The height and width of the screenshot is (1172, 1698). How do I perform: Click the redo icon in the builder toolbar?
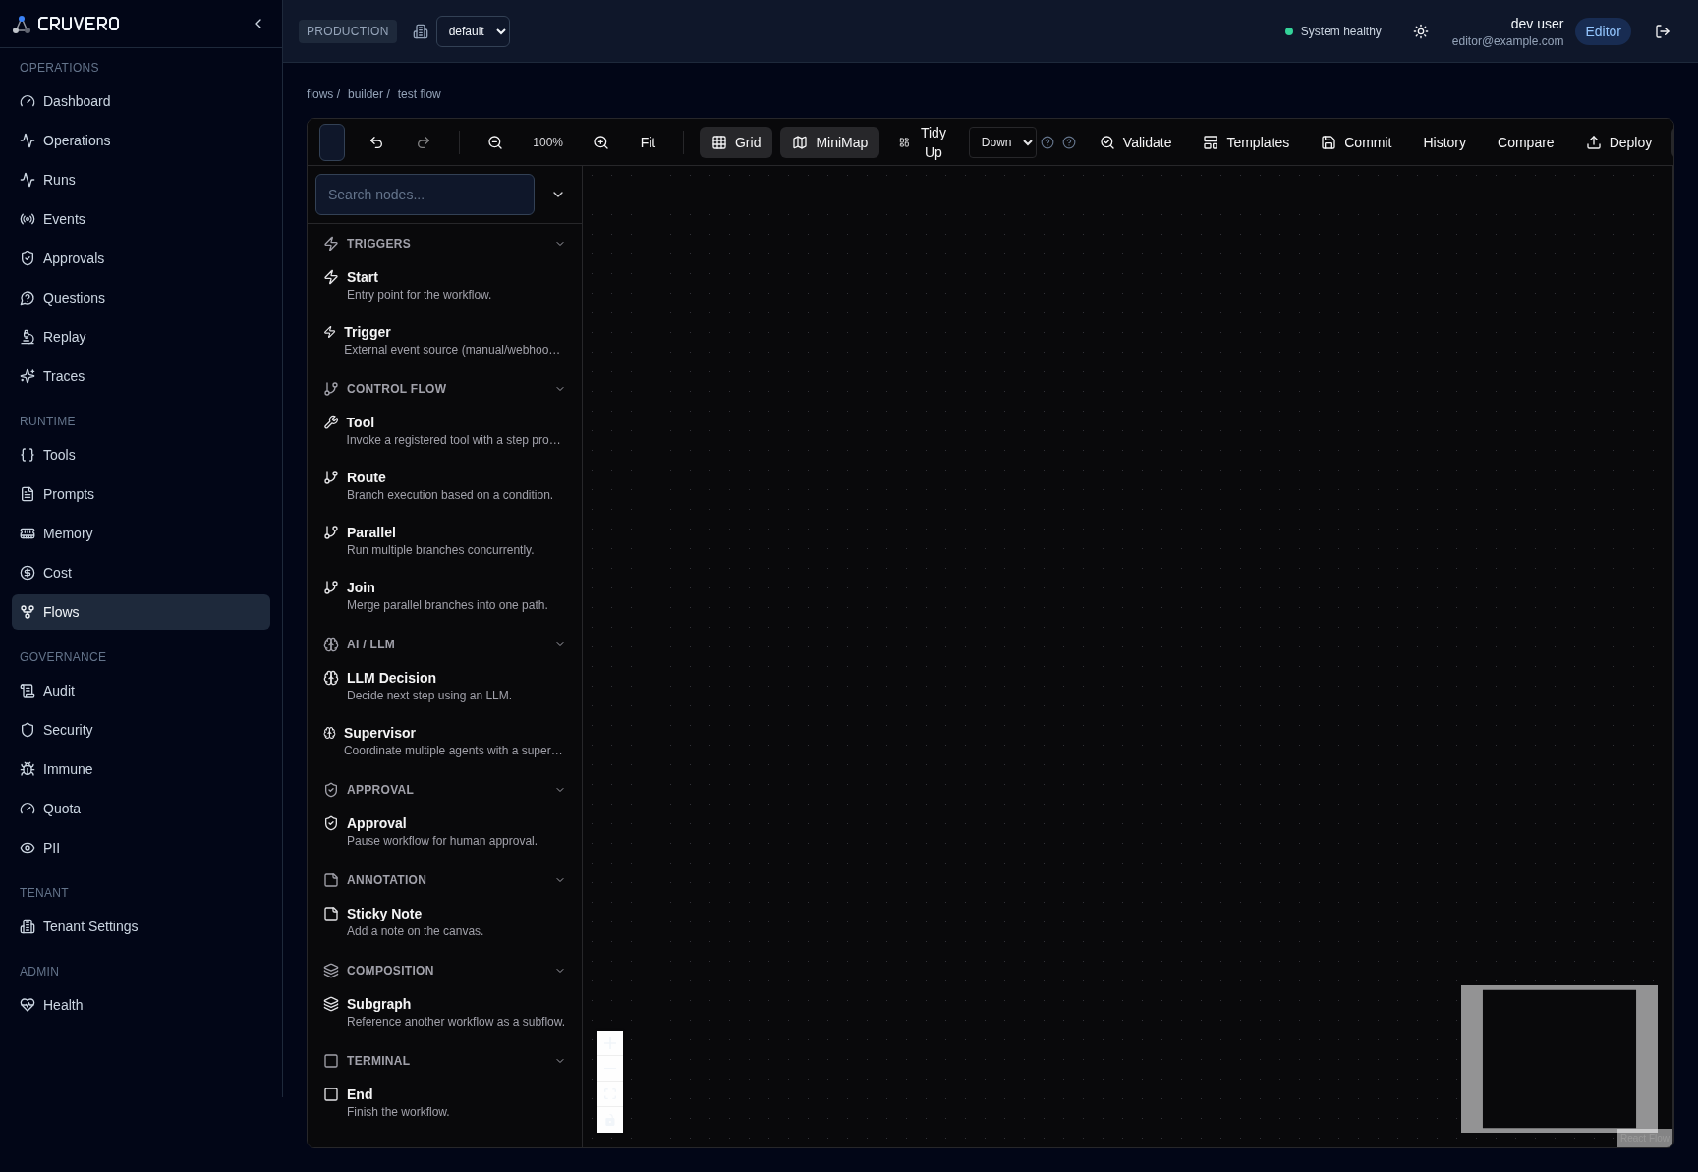coord(424,142)
